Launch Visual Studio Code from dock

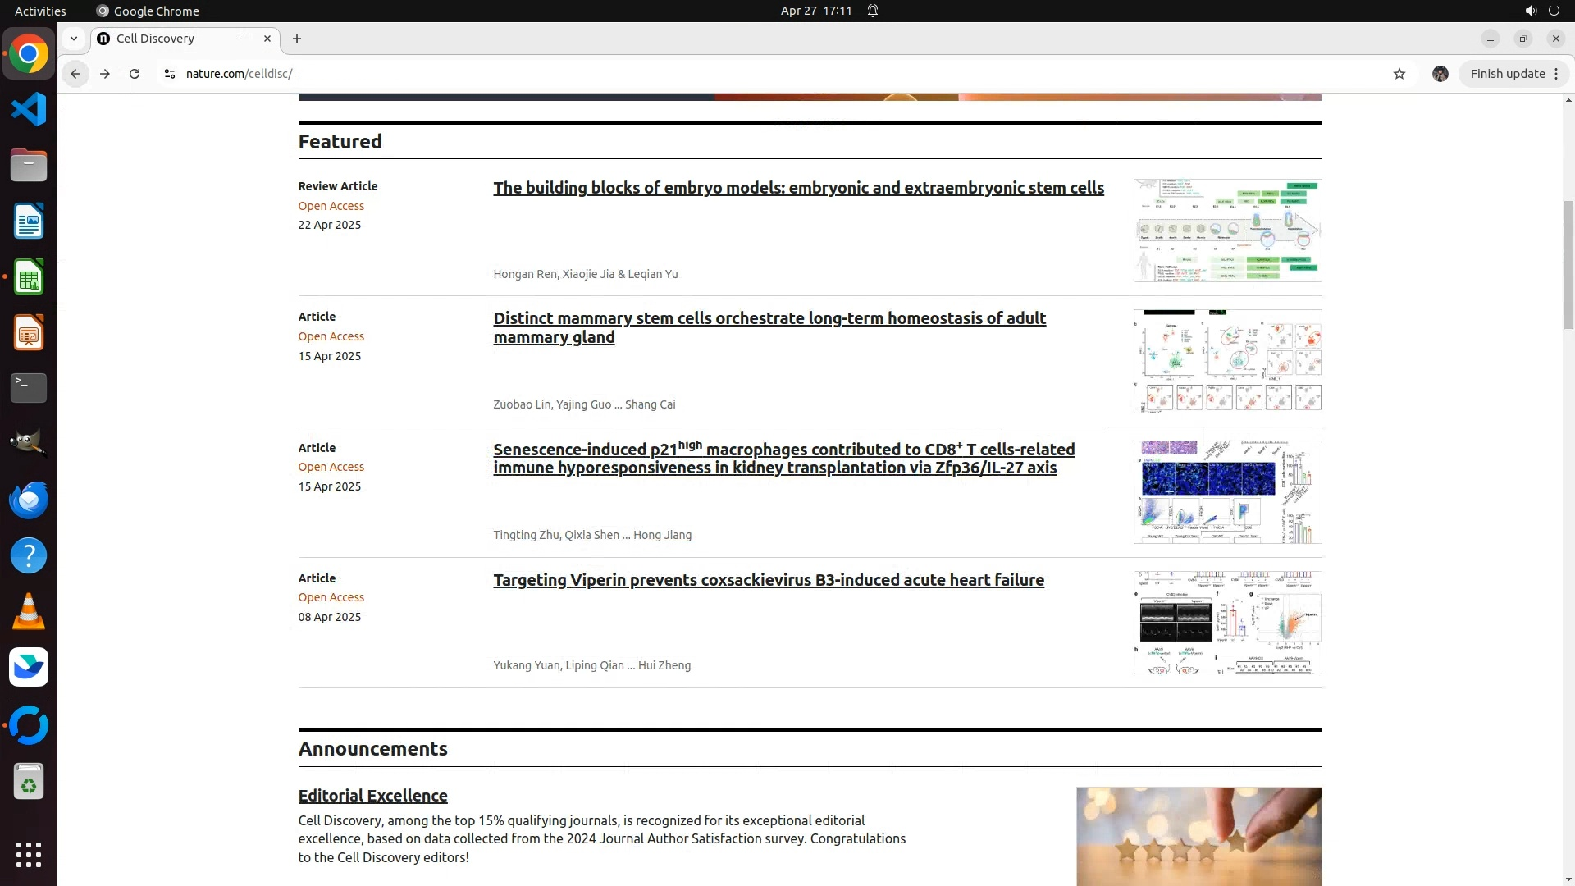click(29, 110)
